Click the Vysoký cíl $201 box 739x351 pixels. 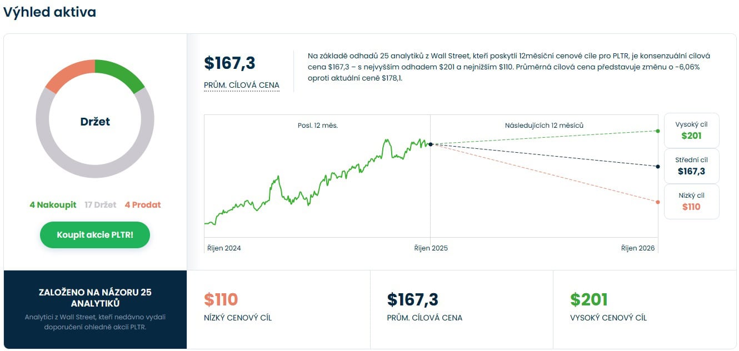[691, 131]
